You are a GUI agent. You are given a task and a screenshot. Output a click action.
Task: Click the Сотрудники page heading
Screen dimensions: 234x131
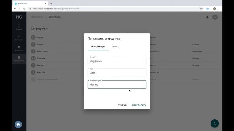tap(39, 29)
